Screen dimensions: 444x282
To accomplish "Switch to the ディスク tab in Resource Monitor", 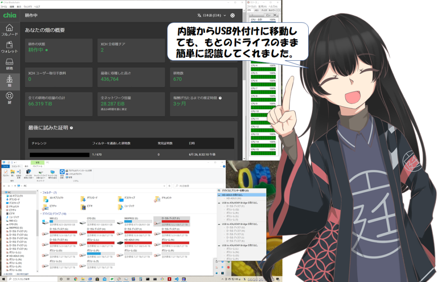I will [x=264, y=10].
